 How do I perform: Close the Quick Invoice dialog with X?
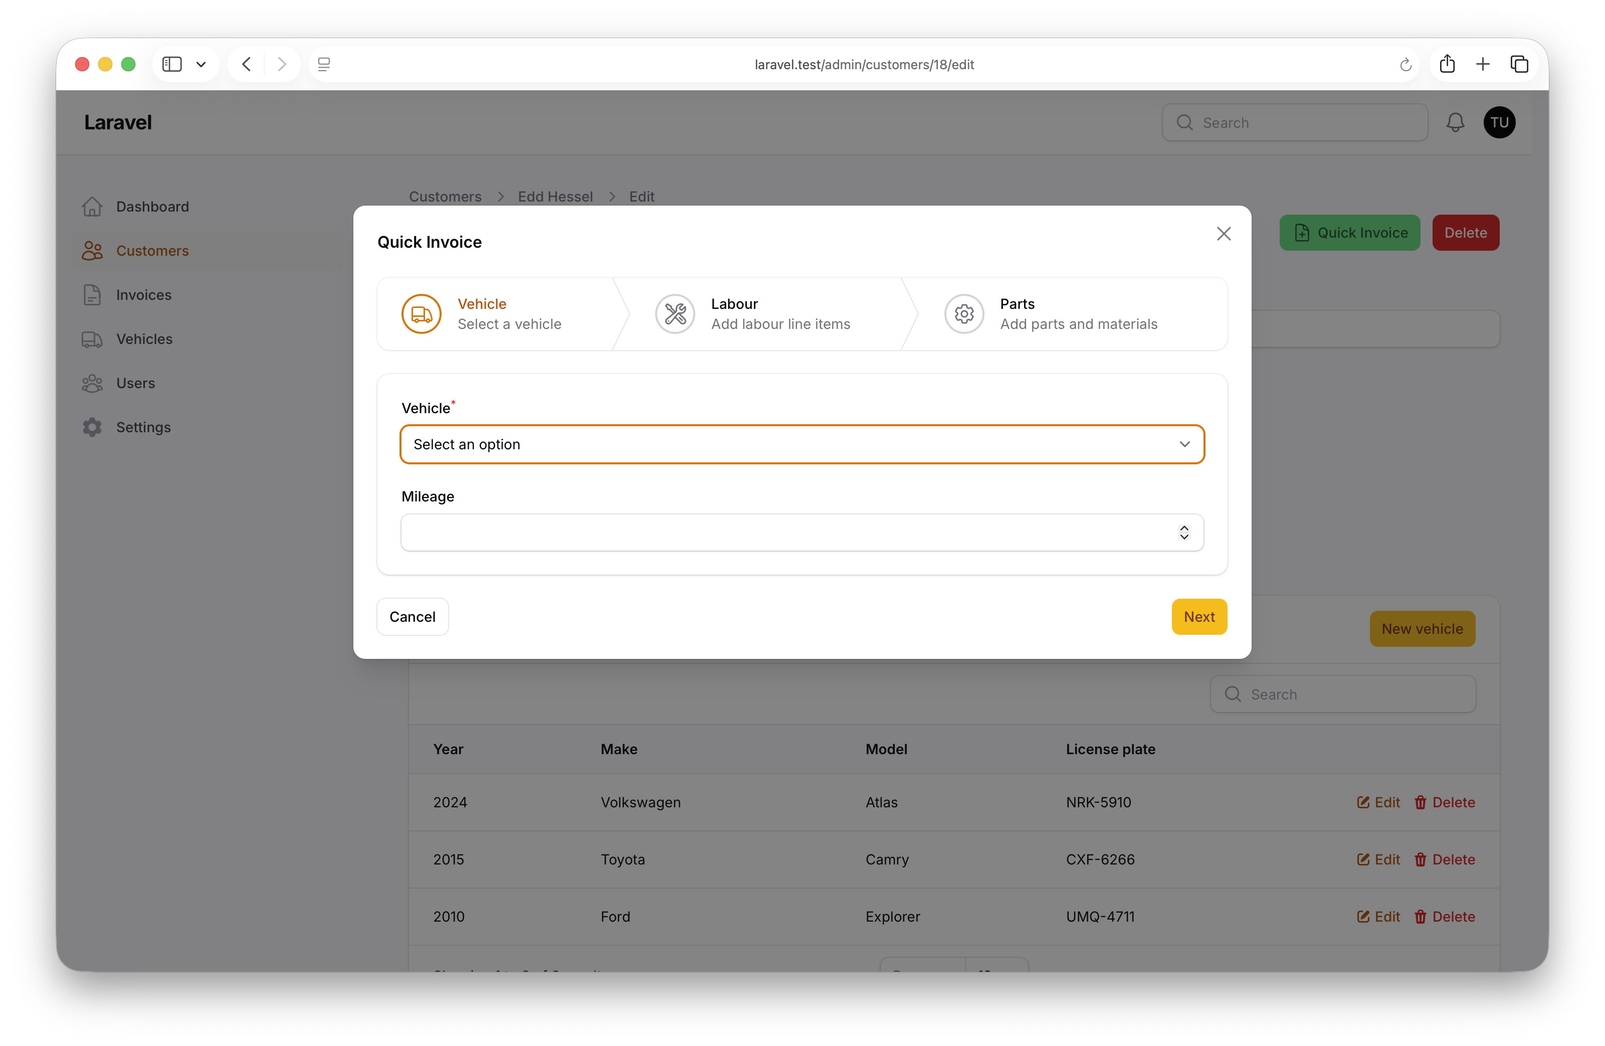pyautogui.click(x=1224, y=234)
